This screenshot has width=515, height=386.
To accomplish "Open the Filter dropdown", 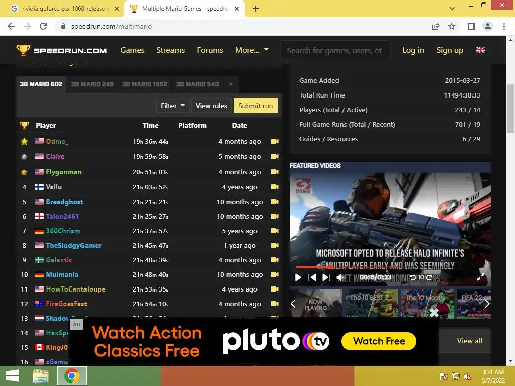I will 173,106.
